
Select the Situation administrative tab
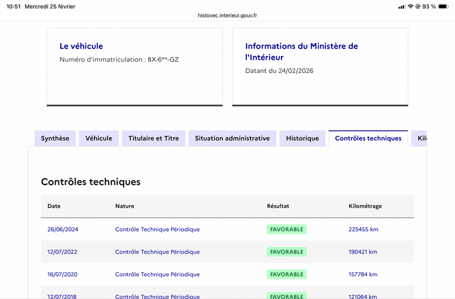coord(232,138)
